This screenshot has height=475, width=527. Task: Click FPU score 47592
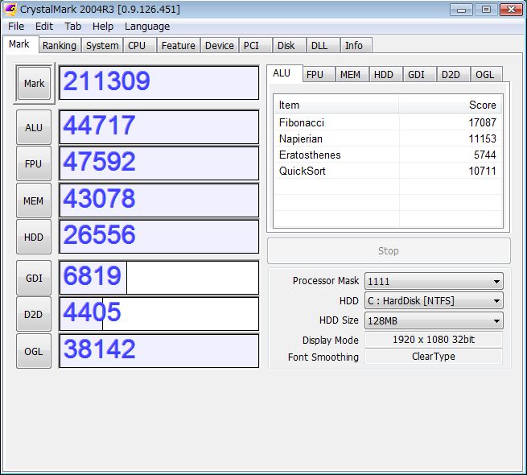click(x=159, y=163)
